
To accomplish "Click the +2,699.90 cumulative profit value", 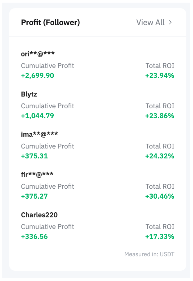I will (x=37, y=76).
